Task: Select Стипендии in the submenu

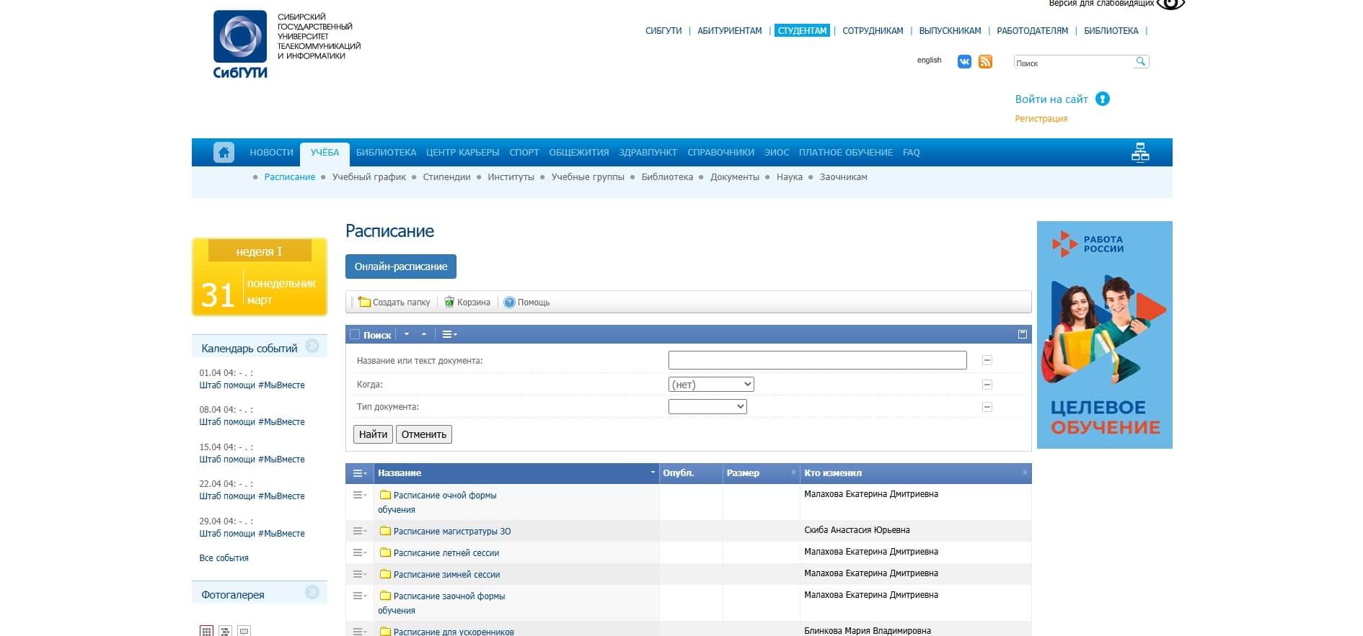Action: coord(446,177)
